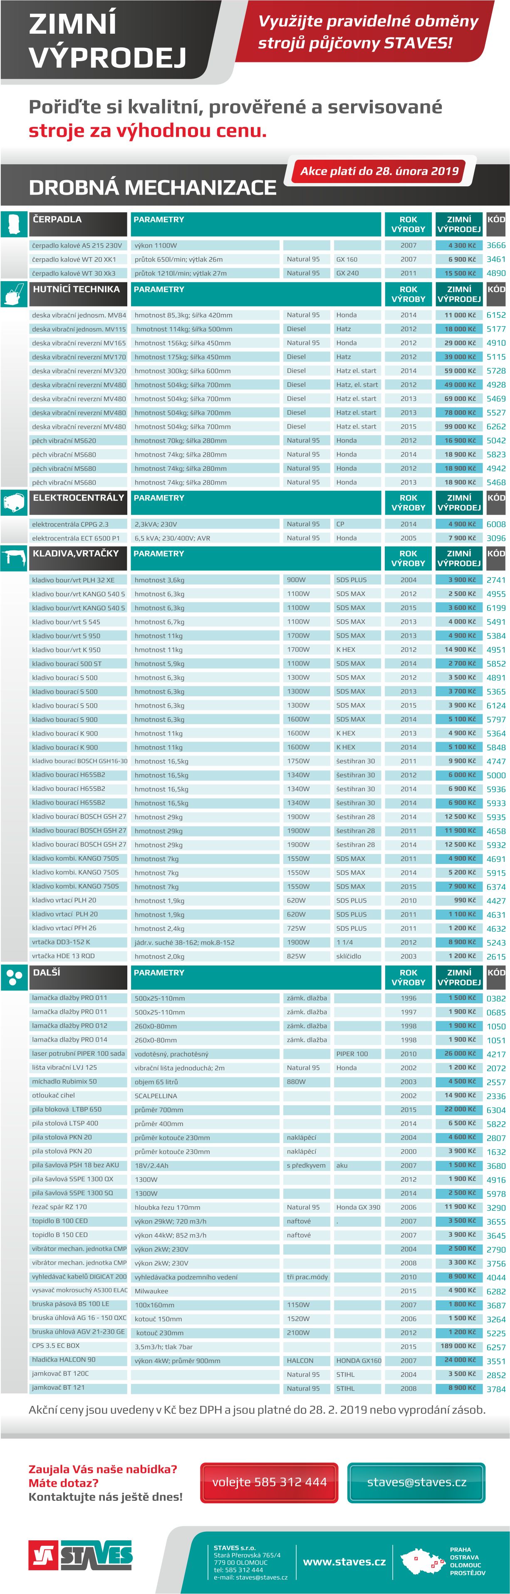
Task: Click the drill icon beside KLADIVA,VRTAČKY
Action: click(x=14, y=558)
